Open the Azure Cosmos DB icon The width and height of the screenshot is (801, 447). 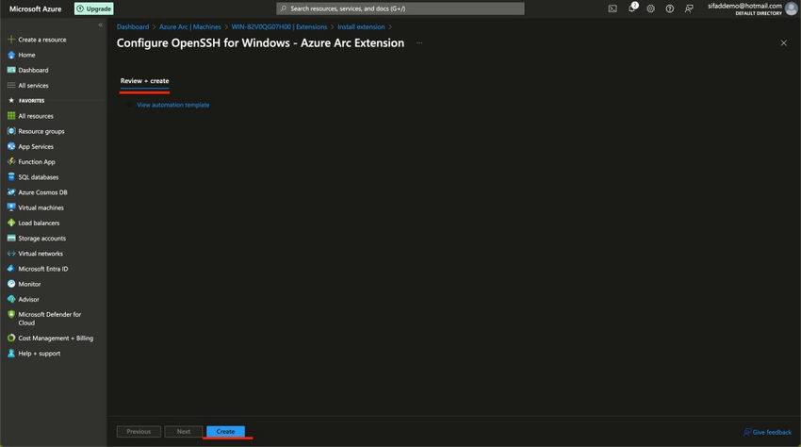[11, 192]
